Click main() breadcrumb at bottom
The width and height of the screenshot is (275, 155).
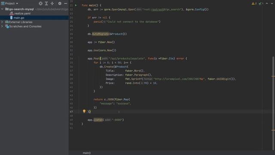pos(87,153)
